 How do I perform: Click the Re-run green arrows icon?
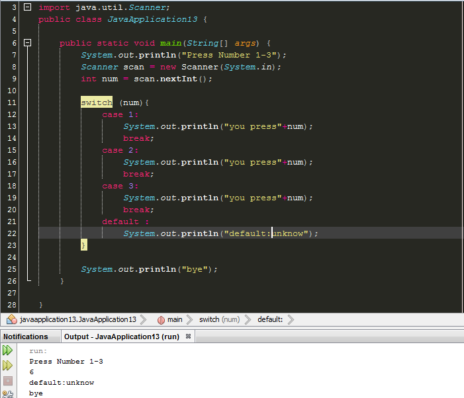8,350
